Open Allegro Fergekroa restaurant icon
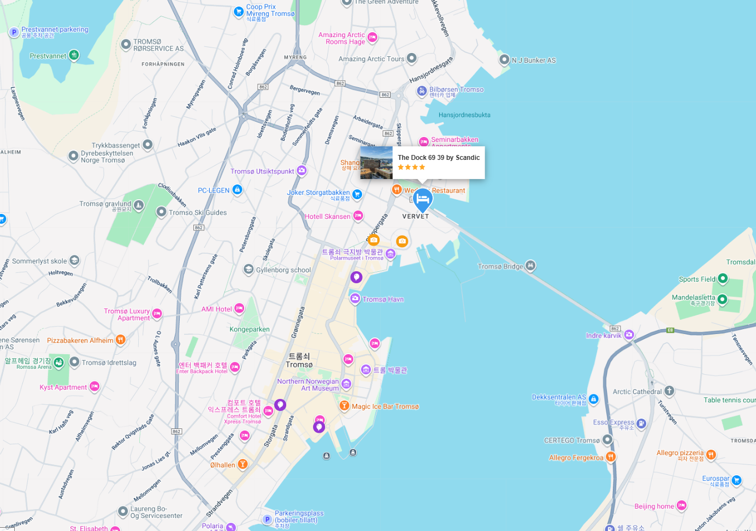This screenshot has height=531, width=756. tap(611, 456)
